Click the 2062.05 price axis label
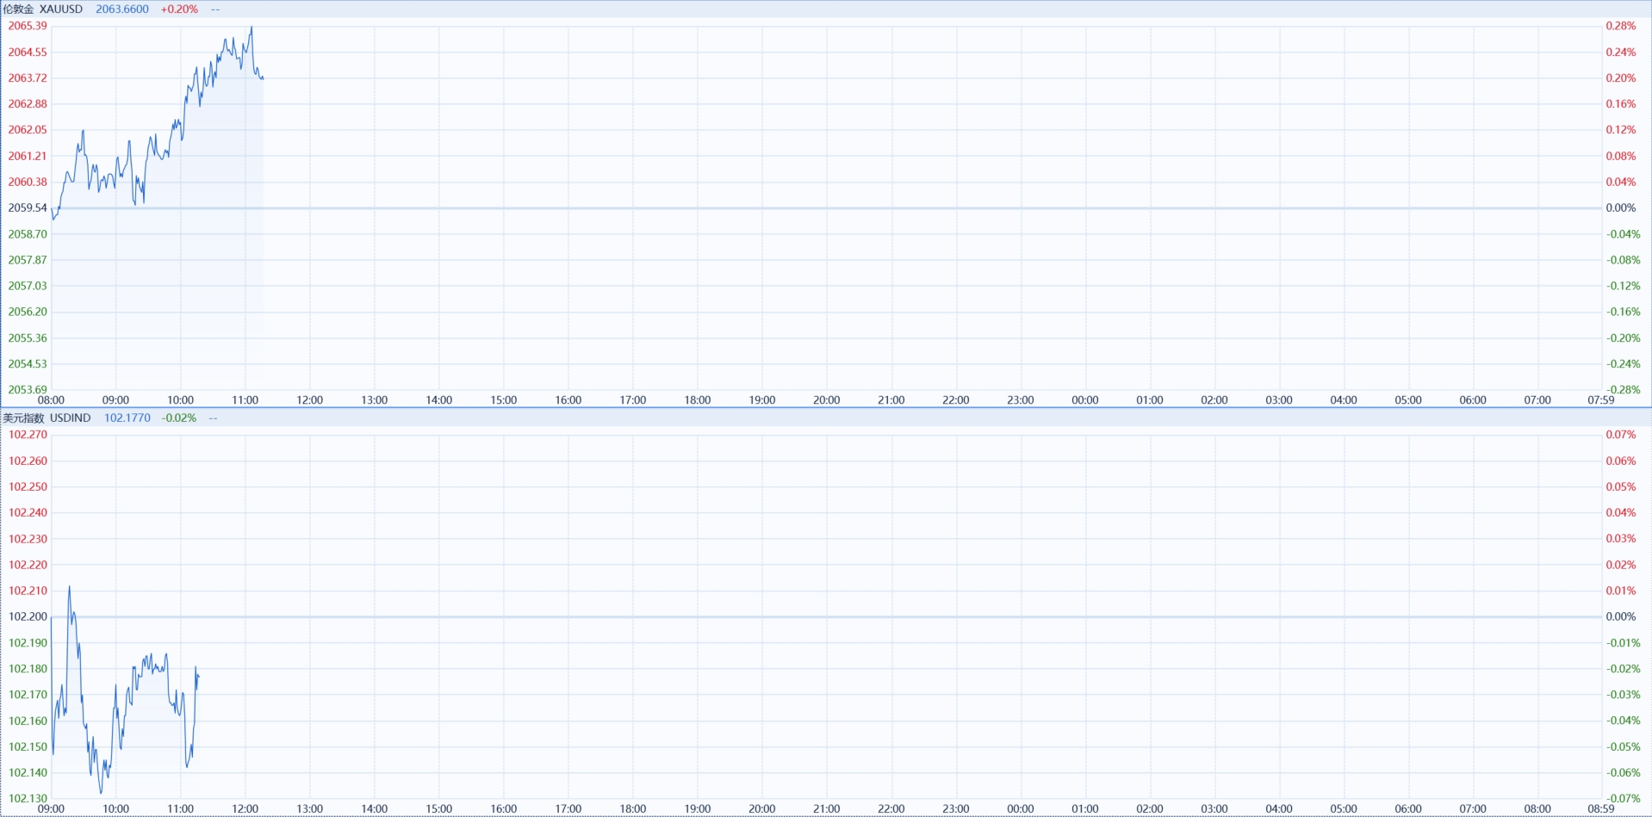1652x817 pixels. pos(28,130)
